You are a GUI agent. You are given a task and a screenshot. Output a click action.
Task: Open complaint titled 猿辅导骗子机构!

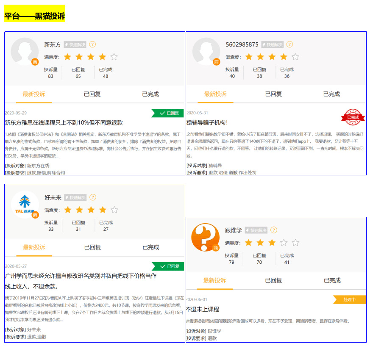[x=207, y=123]
